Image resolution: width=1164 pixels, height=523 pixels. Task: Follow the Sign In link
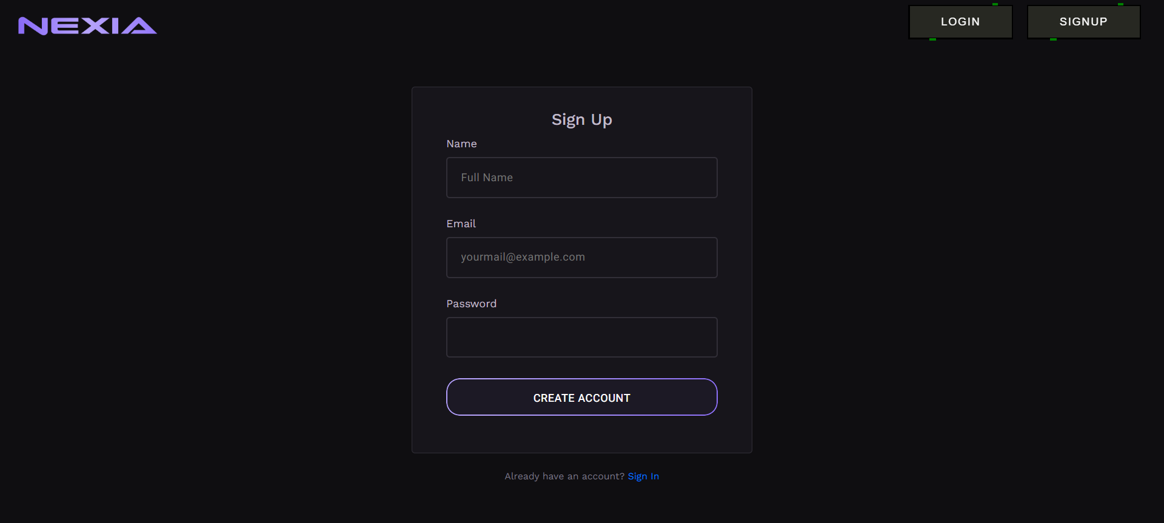(643, 476)
